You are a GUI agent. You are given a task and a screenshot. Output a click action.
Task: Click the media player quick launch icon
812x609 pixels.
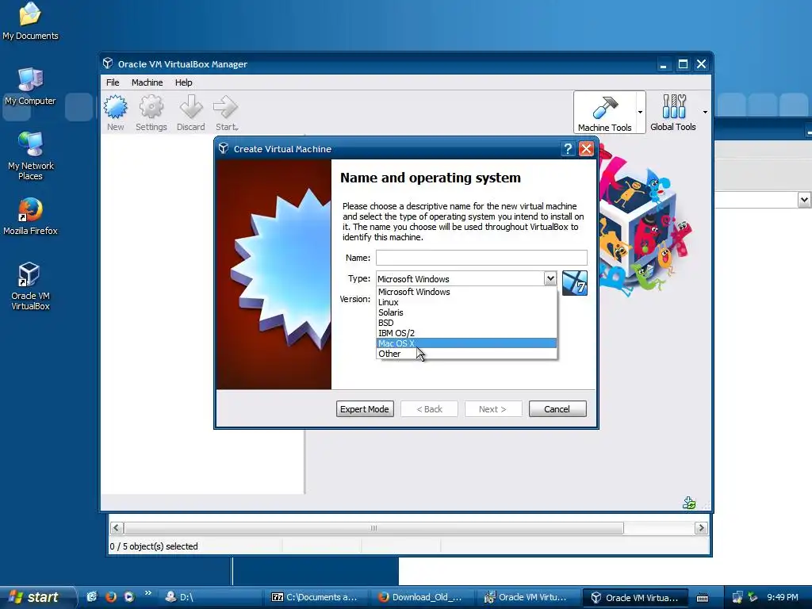(x=129, y=597)
